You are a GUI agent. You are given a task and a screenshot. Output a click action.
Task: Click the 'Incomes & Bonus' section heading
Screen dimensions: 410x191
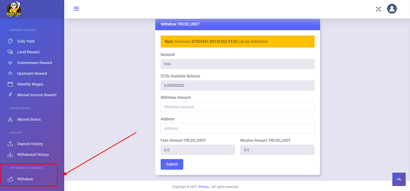(x=23, y=30)
